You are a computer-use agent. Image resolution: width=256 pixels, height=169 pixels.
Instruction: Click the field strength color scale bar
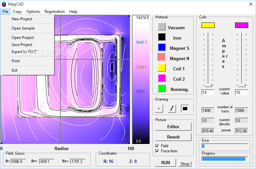tap(141, 80)
